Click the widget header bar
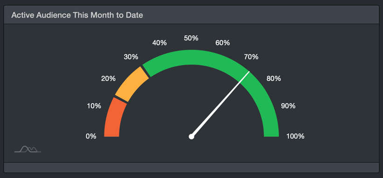The image size is (383, 178). click(x=191, y=15)
